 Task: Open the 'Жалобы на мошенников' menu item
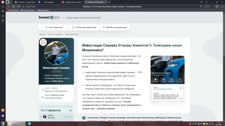point(115,27)
